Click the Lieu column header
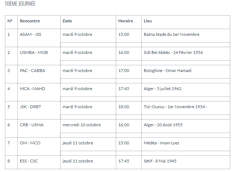 [148, 21]
